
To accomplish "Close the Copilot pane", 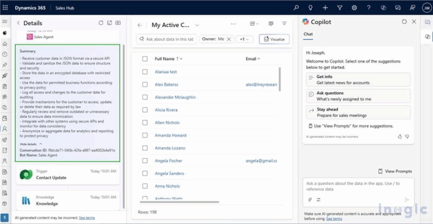I will pyautogui.click(x=414, y=21).
